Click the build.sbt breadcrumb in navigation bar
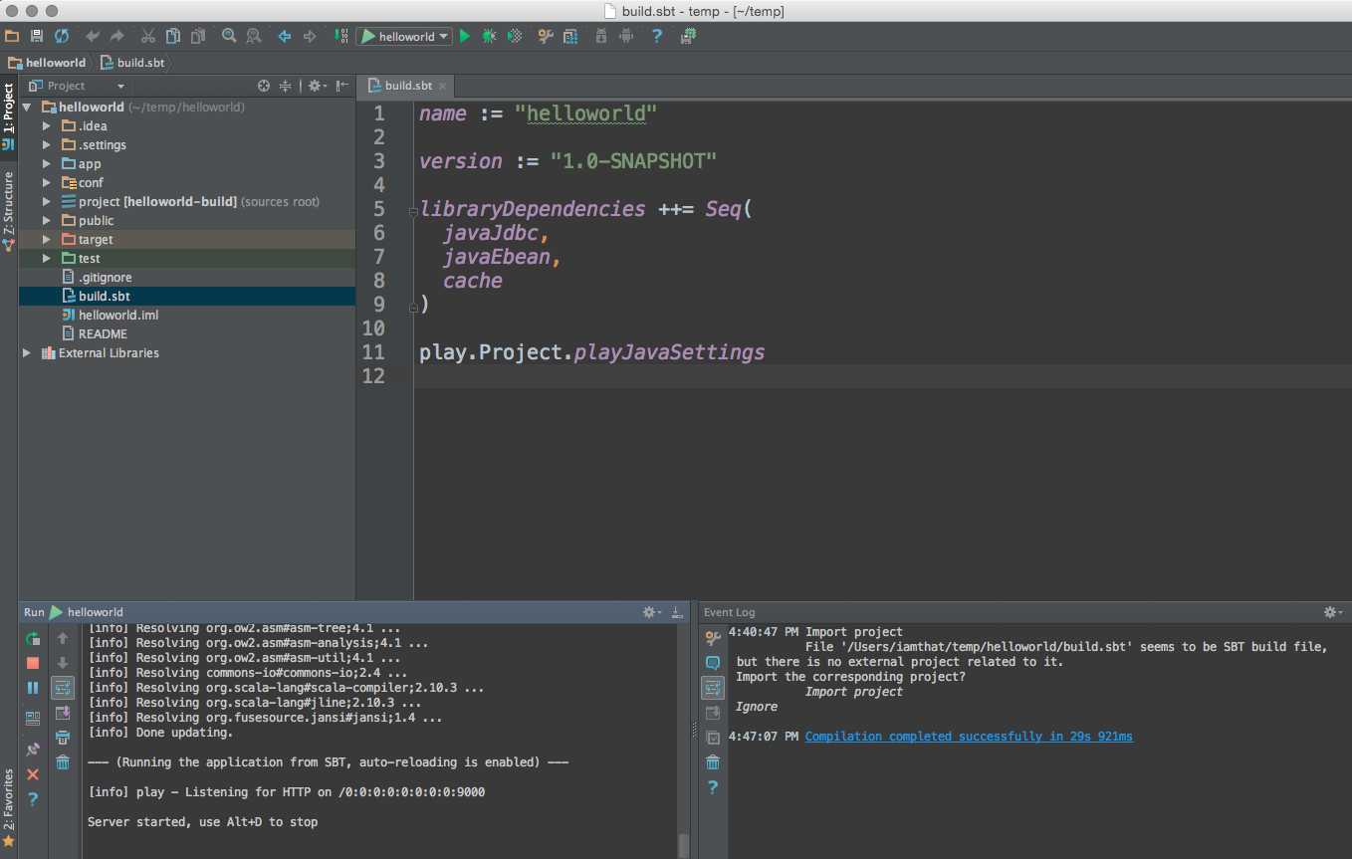This screenshot has width=1352, height=859. pyautogui.click(x=132, y=63)
